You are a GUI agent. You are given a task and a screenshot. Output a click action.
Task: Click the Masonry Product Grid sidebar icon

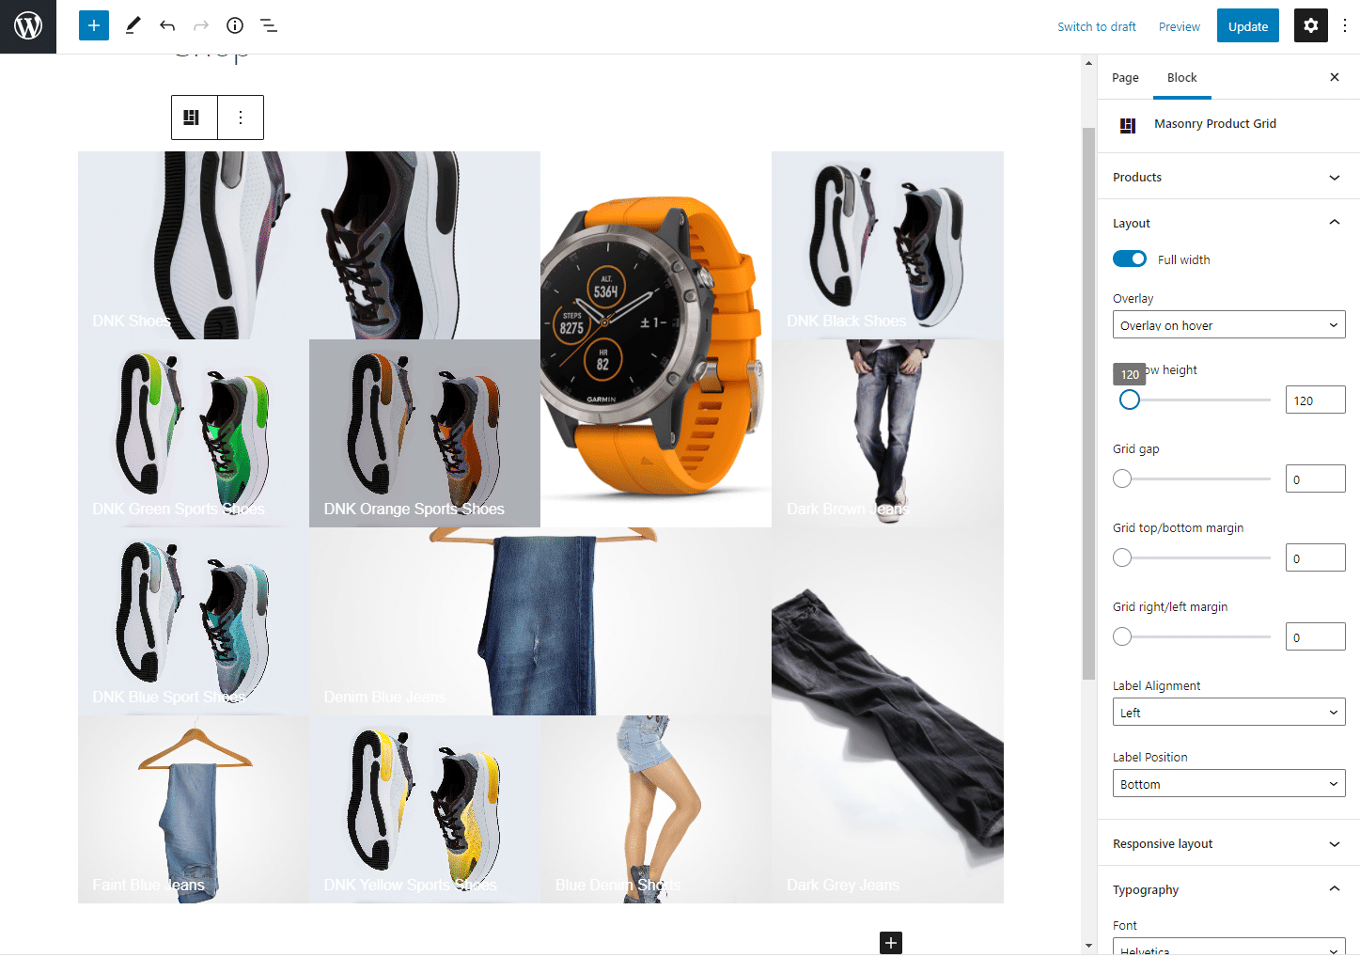tap(1128, 125)
